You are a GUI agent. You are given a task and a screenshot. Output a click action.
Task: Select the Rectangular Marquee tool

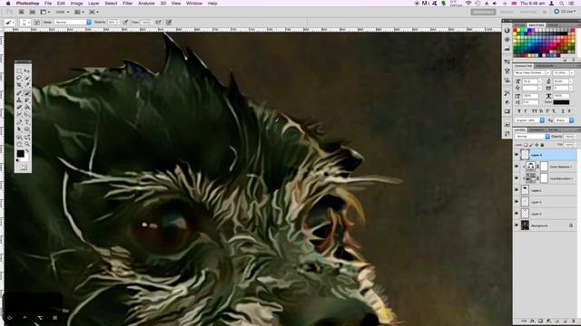click(x=19, y=71)
